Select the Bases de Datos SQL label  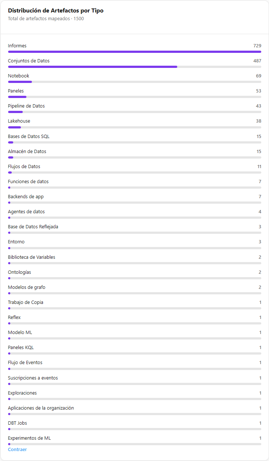click(29, 137)
